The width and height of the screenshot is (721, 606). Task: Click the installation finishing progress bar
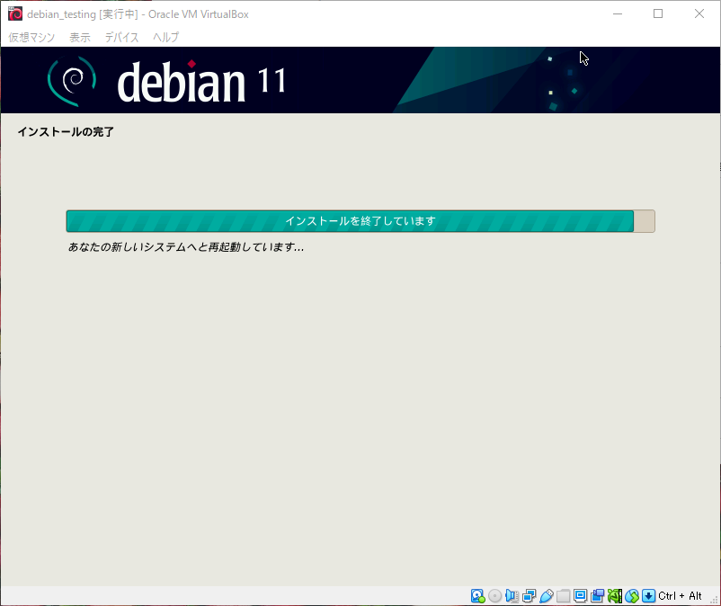pos(360,221)
